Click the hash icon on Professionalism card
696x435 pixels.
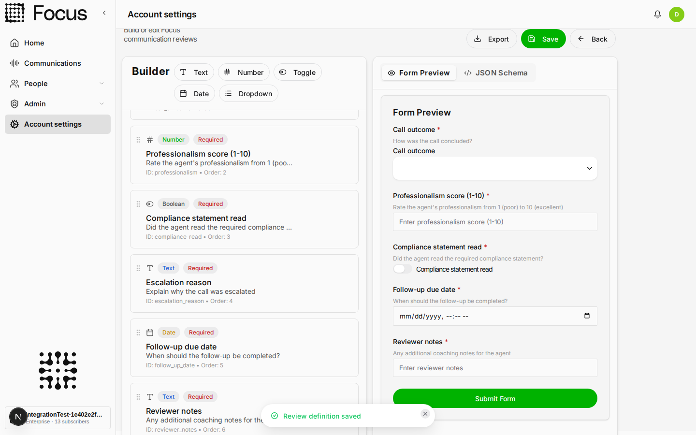click(150, 140)
